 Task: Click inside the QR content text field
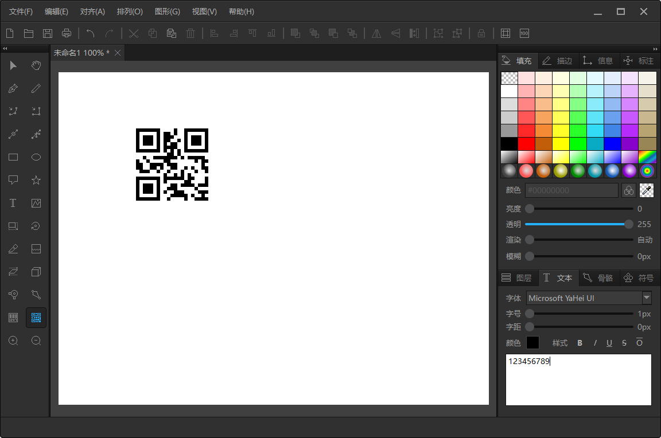pyautogui.click(x=578, y=380)
